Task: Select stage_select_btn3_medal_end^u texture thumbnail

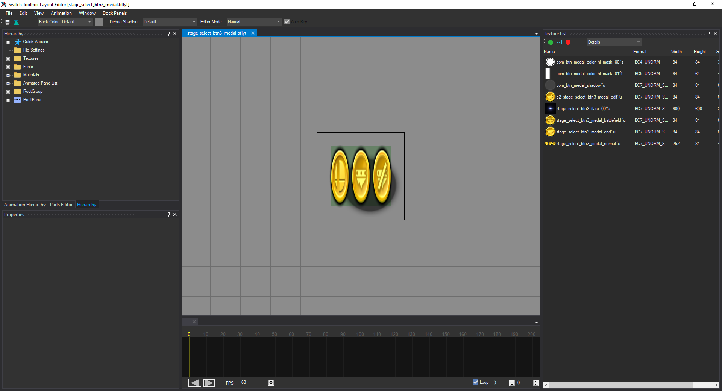Action: [x=550, y=132]
